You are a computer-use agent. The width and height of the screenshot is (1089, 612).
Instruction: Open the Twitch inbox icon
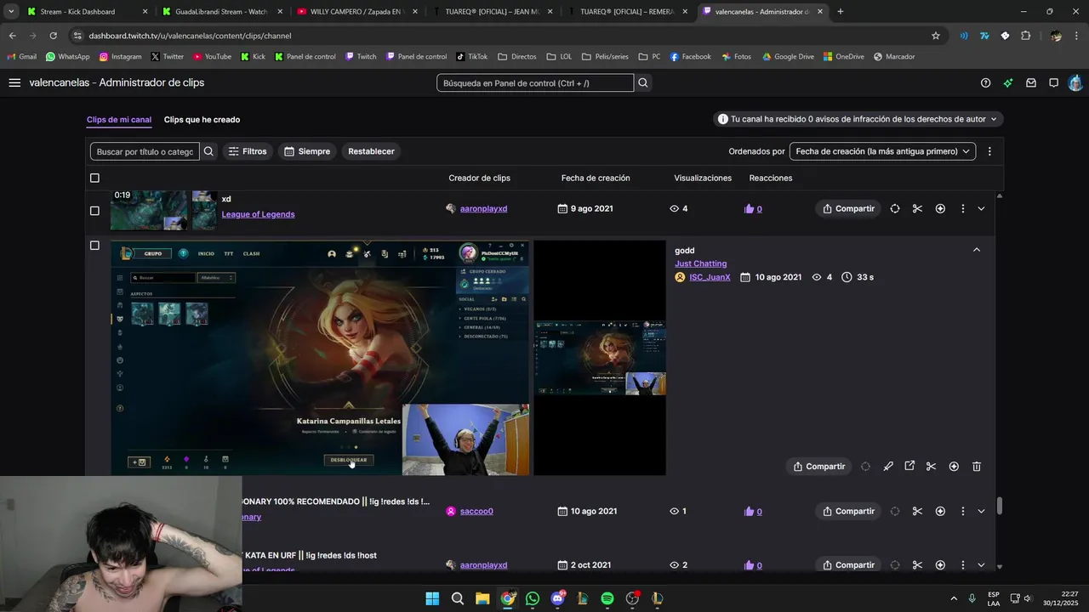(x=1031, y=82)
